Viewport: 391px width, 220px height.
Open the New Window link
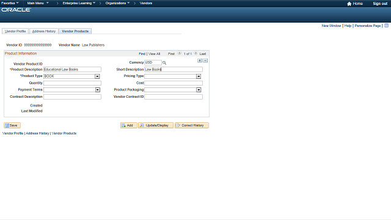click(331, 26)
